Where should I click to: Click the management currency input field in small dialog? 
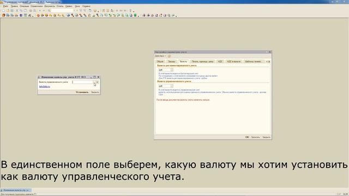pos(82,82)
